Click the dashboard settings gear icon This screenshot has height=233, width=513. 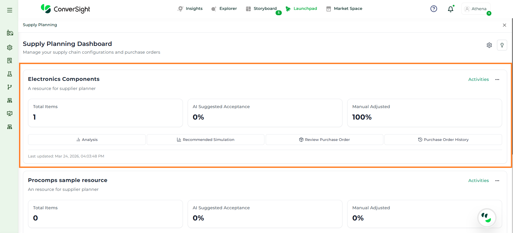point(489,45)
